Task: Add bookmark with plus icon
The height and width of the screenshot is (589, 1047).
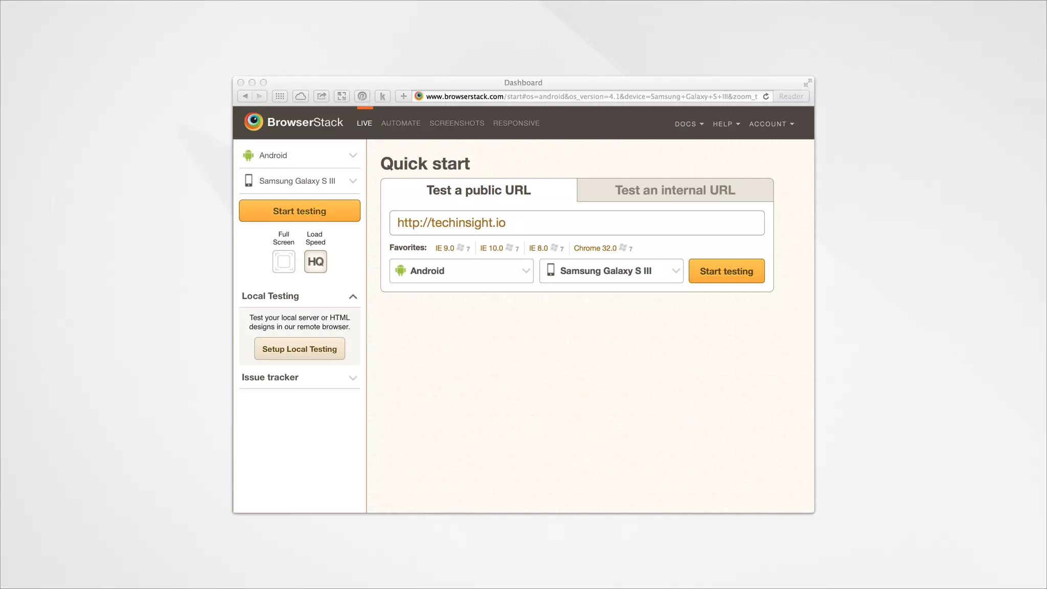Action: coord(403,96)
